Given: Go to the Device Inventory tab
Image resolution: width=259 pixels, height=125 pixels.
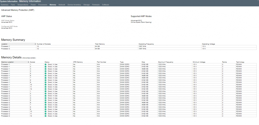Looking at the screenshot, I should point(74,5).
